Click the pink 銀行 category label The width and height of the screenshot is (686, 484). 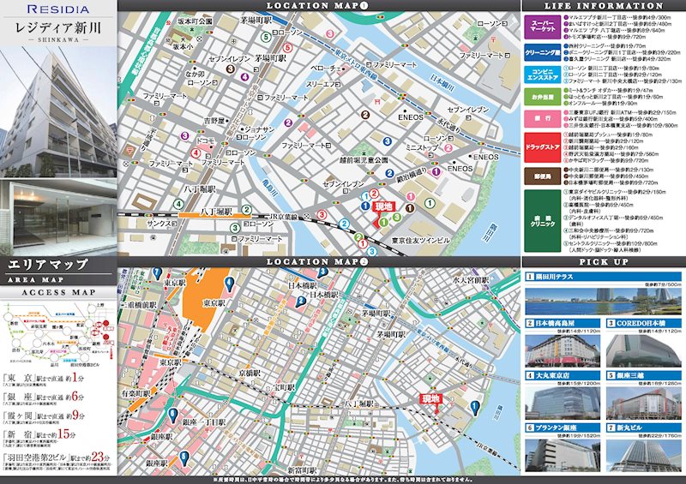542,117
